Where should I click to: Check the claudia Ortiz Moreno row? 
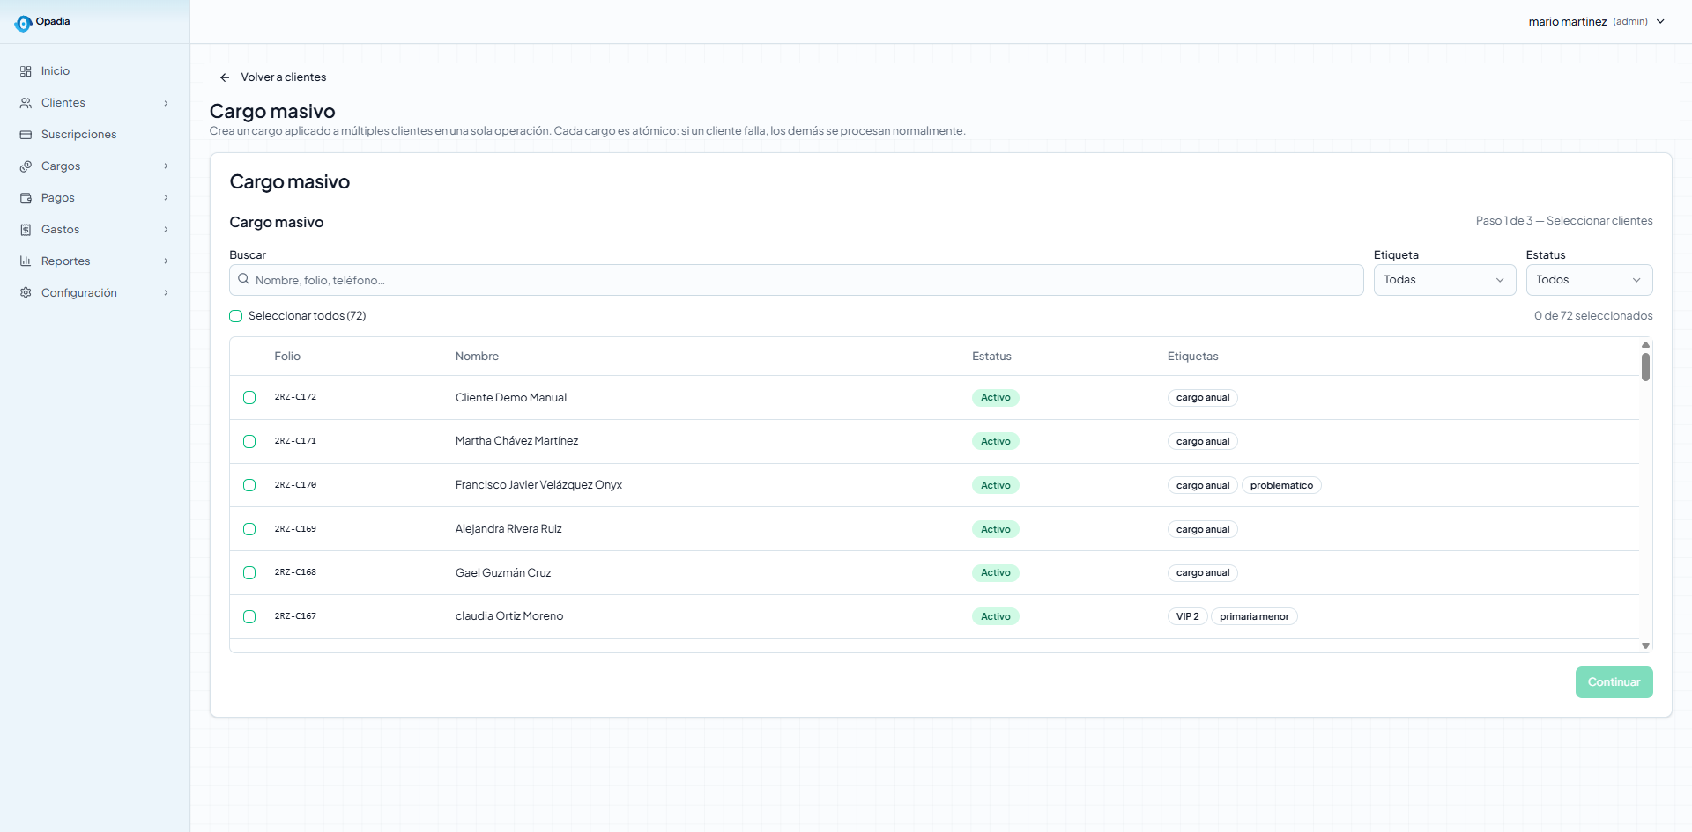pos(249,616)
